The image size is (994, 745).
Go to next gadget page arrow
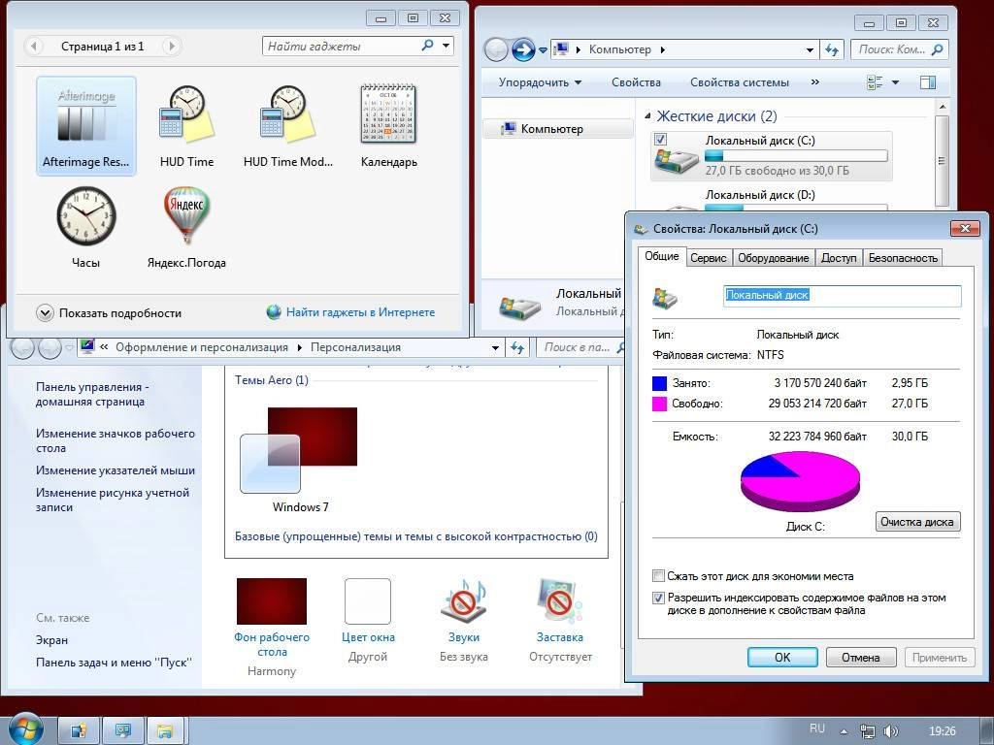(171, 46)
